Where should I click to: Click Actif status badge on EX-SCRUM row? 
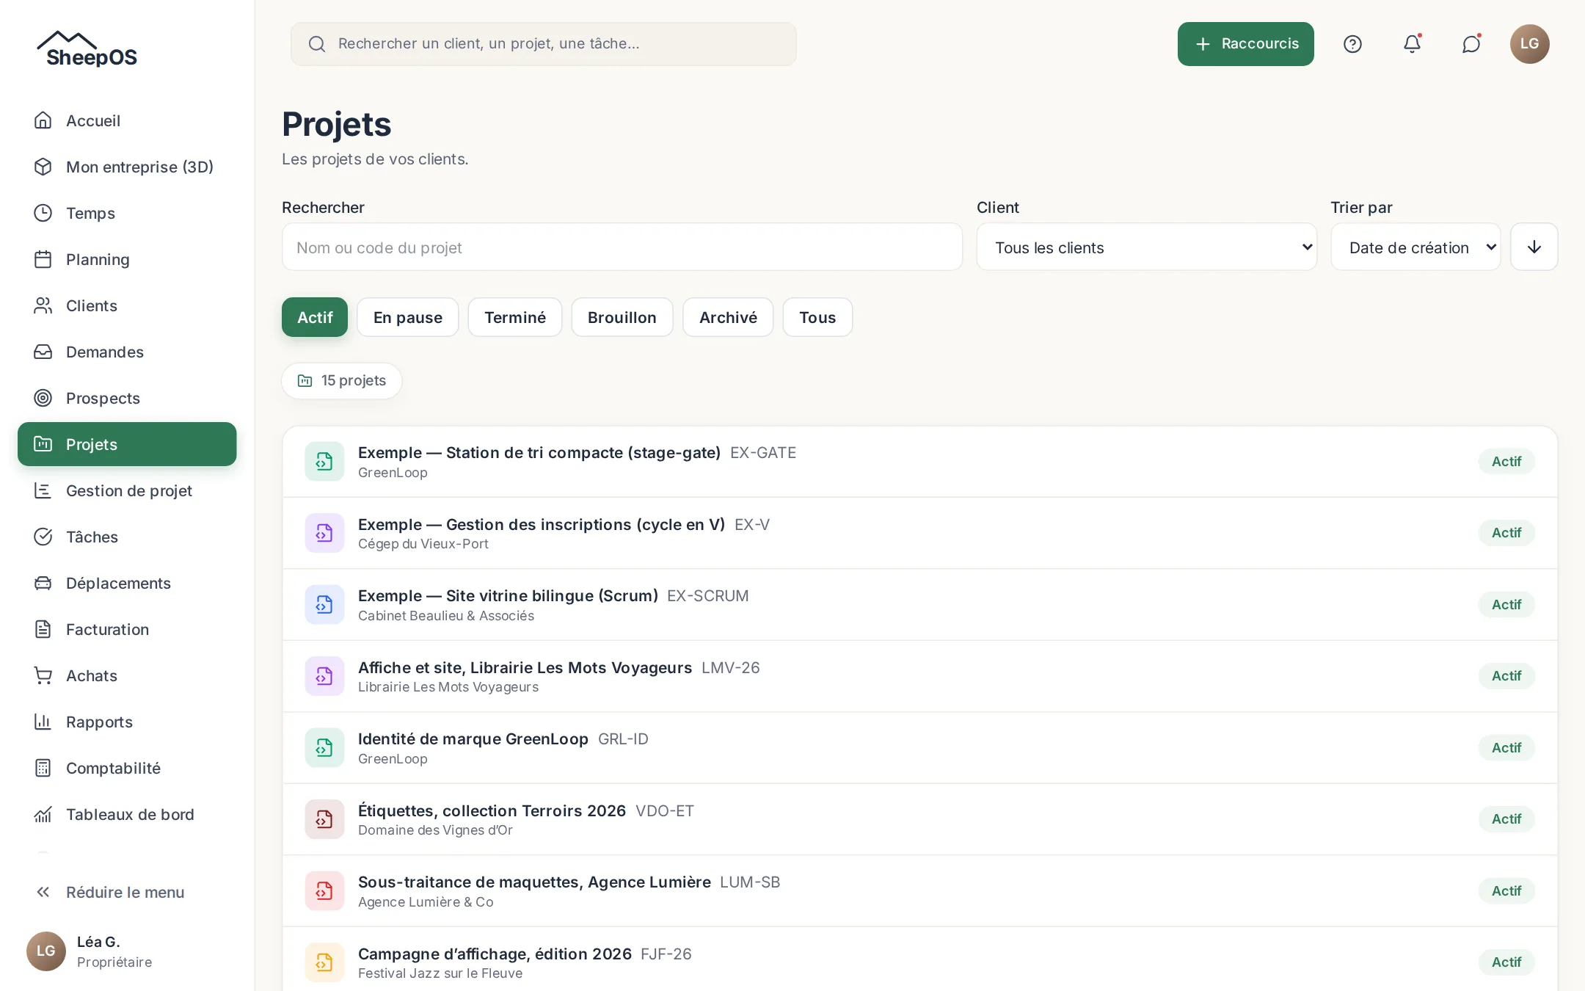(1506, 604)
